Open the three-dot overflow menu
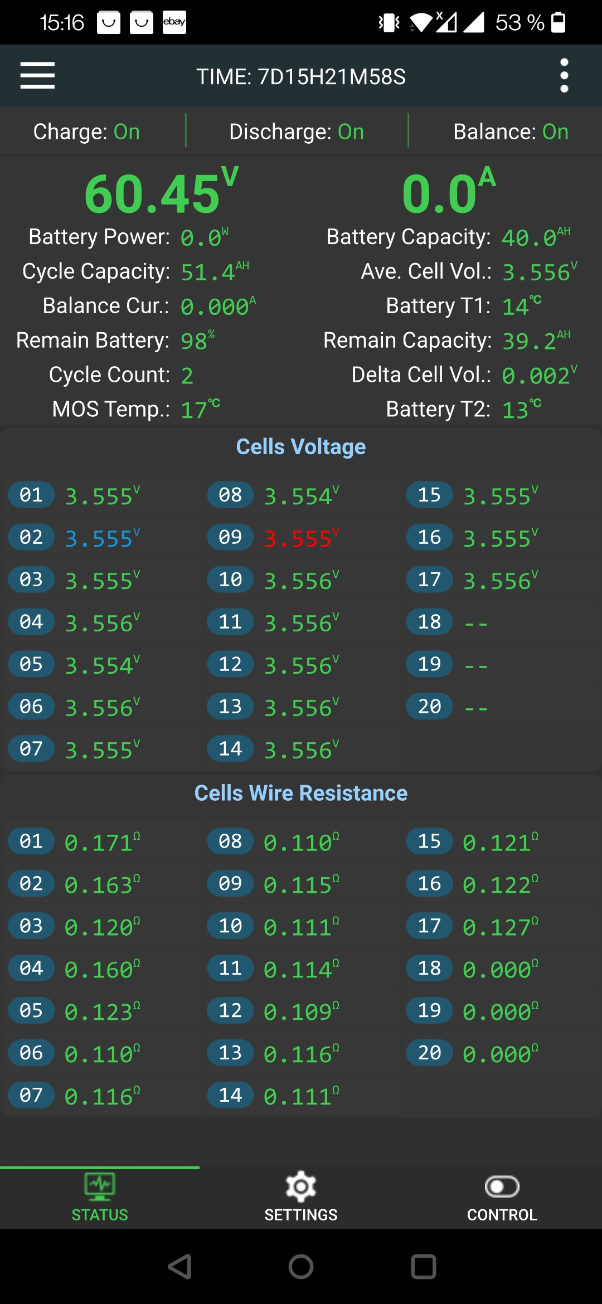 point(564,76)
